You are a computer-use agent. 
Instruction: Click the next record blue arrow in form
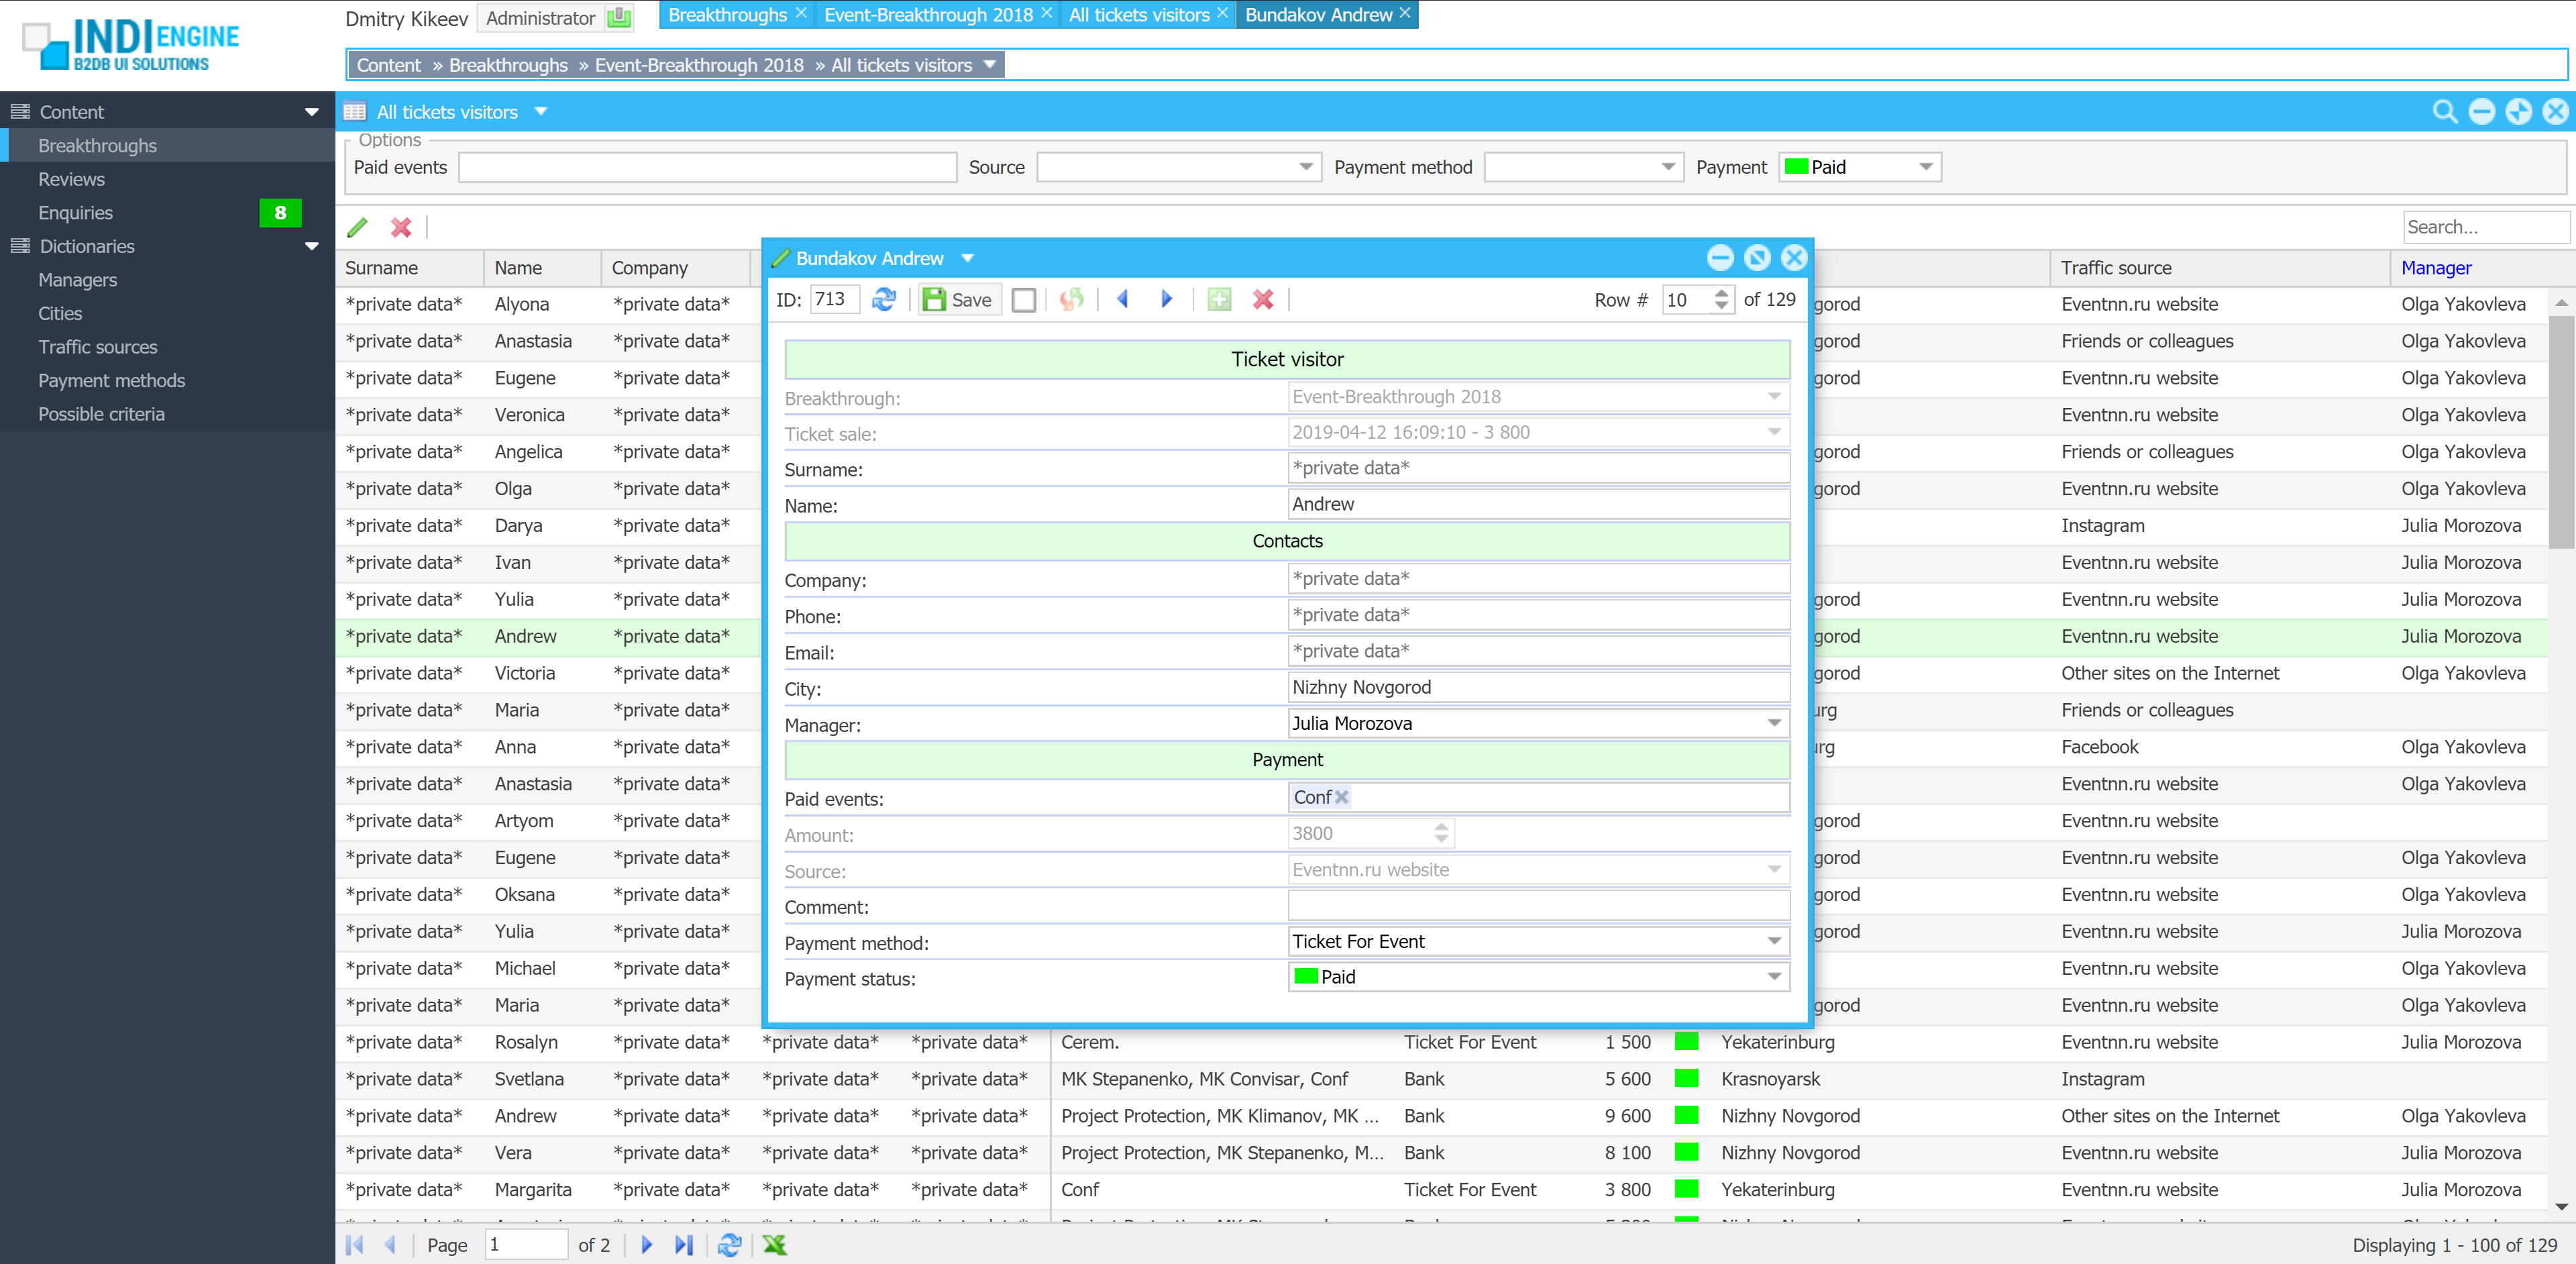(1165, 299)
